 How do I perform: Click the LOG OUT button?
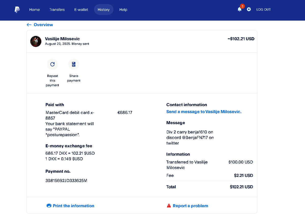[264, 9]
